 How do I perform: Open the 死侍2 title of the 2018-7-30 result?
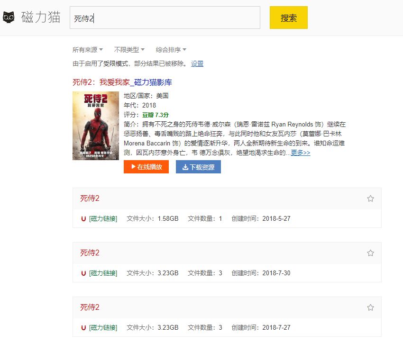click(x=90, y=253)
